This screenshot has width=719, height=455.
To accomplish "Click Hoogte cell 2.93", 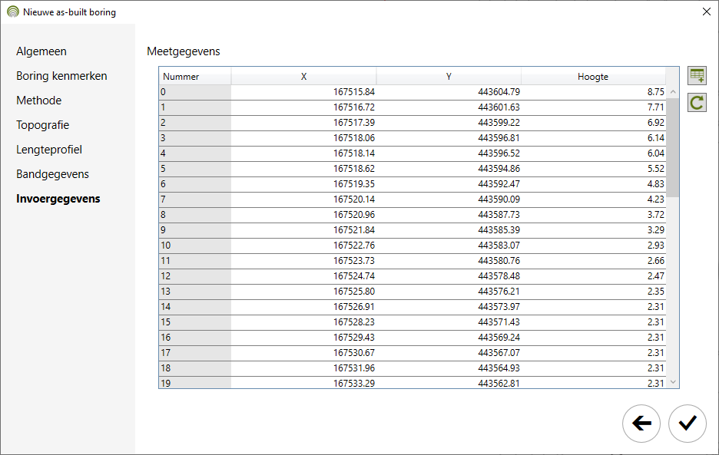I will coord(593,246).
